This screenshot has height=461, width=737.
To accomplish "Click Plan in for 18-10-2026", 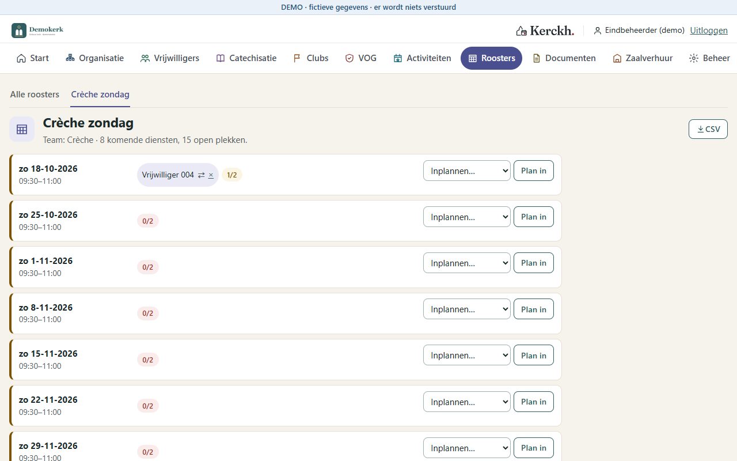I will pos(534,171).
